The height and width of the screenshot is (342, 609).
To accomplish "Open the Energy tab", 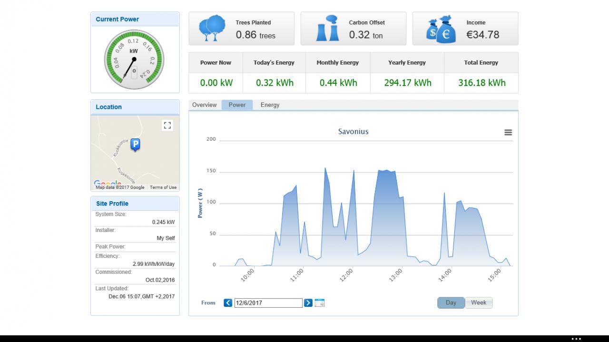I will point(270,105).
